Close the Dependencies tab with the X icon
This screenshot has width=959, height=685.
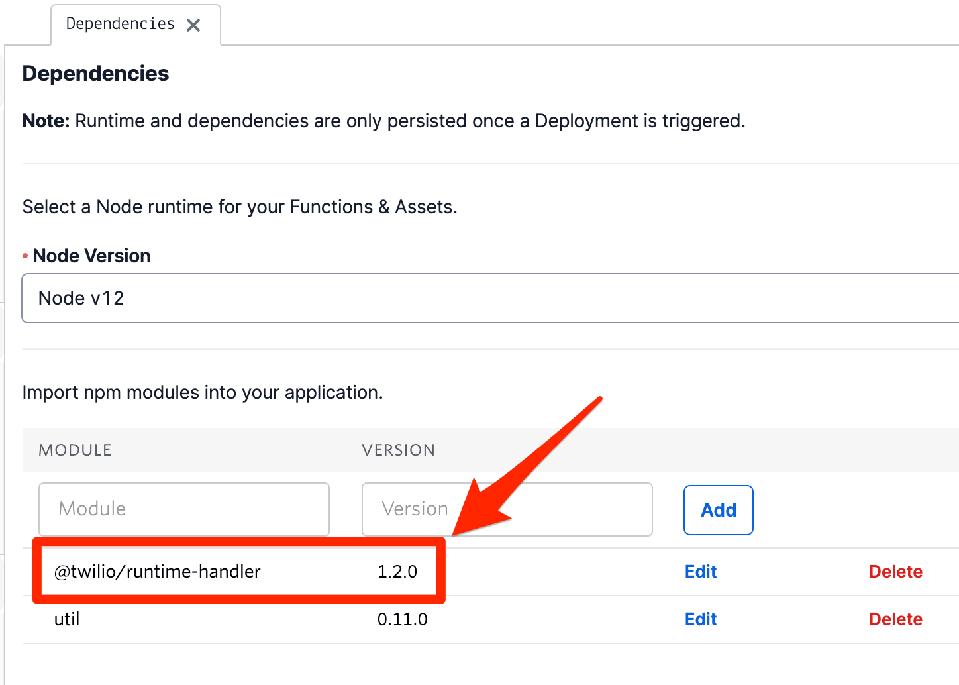point(193,24)
